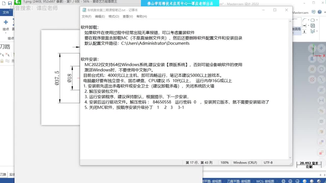Open the 编辑(E) menu in Notepad
The image size is (326, 183).
[x=100, y=17]
